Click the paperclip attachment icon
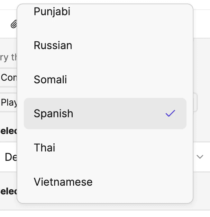The height and width of the screenshot is (217, 210). coord(14,24)
